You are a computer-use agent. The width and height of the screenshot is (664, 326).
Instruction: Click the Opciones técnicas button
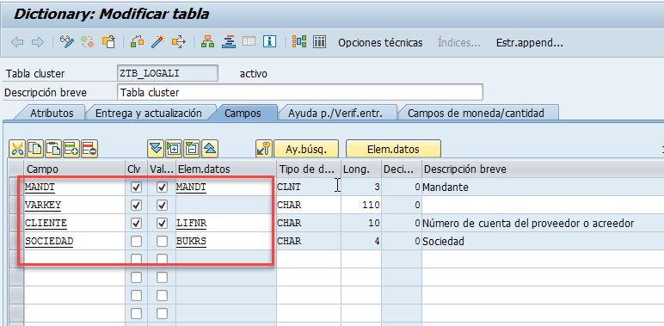pyautogui.click(x=380, y=42)
